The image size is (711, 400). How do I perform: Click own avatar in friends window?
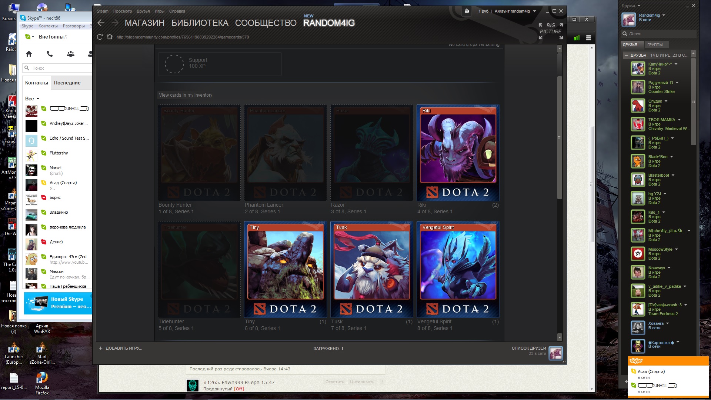[628, 19]
